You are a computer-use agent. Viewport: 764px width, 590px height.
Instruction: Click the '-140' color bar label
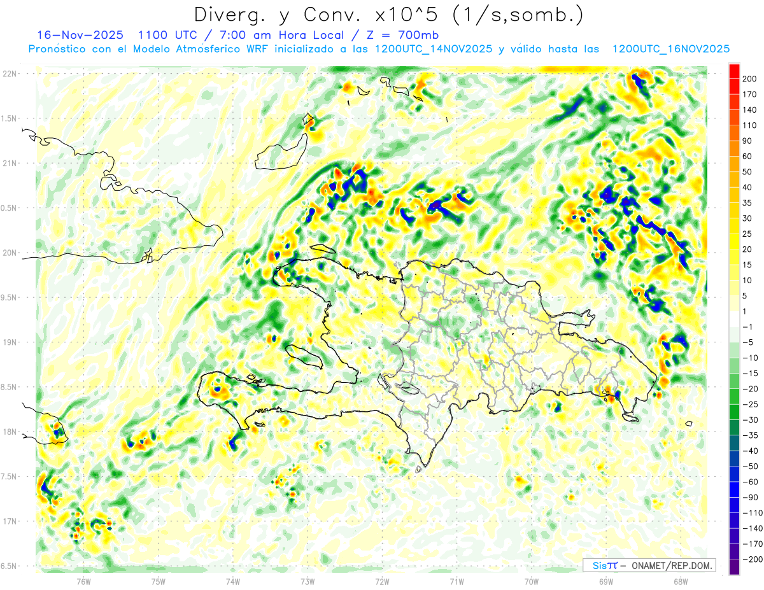click(753, 528)
